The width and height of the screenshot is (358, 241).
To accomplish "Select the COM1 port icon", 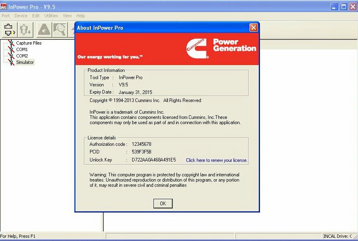I will [11, 49].
